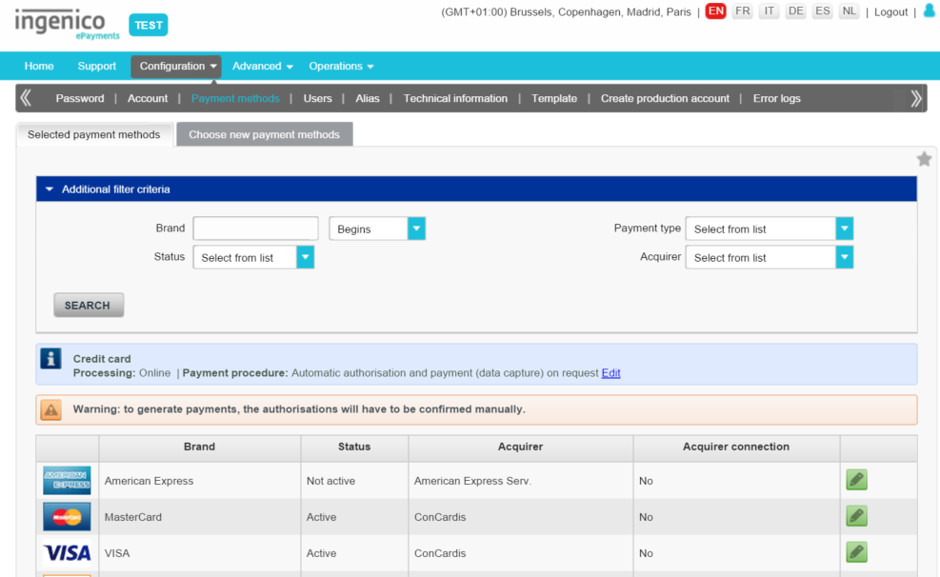
Task: Switch language to NL
Action: 849,11
